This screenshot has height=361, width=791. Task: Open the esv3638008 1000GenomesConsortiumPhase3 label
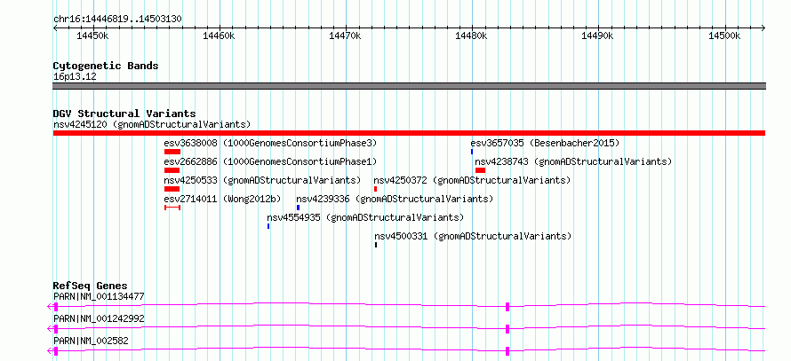click(x=270, y=143)
